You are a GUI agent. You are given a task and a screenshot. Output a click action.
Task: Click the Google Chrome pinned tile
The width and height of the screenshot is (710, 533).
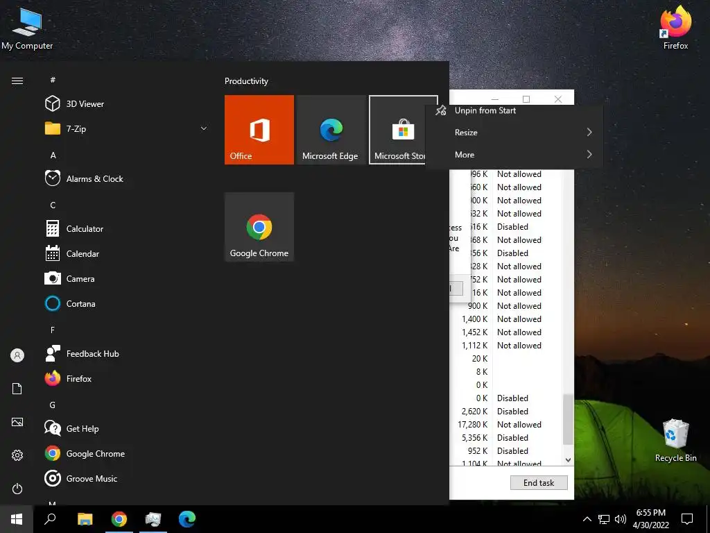pyautogui.click(x=259, y=227)
